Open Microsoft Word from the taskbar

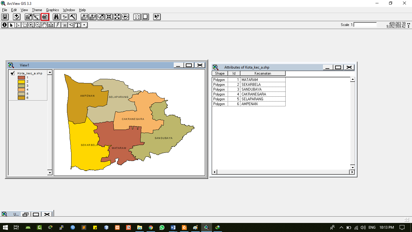click(173, 227)
